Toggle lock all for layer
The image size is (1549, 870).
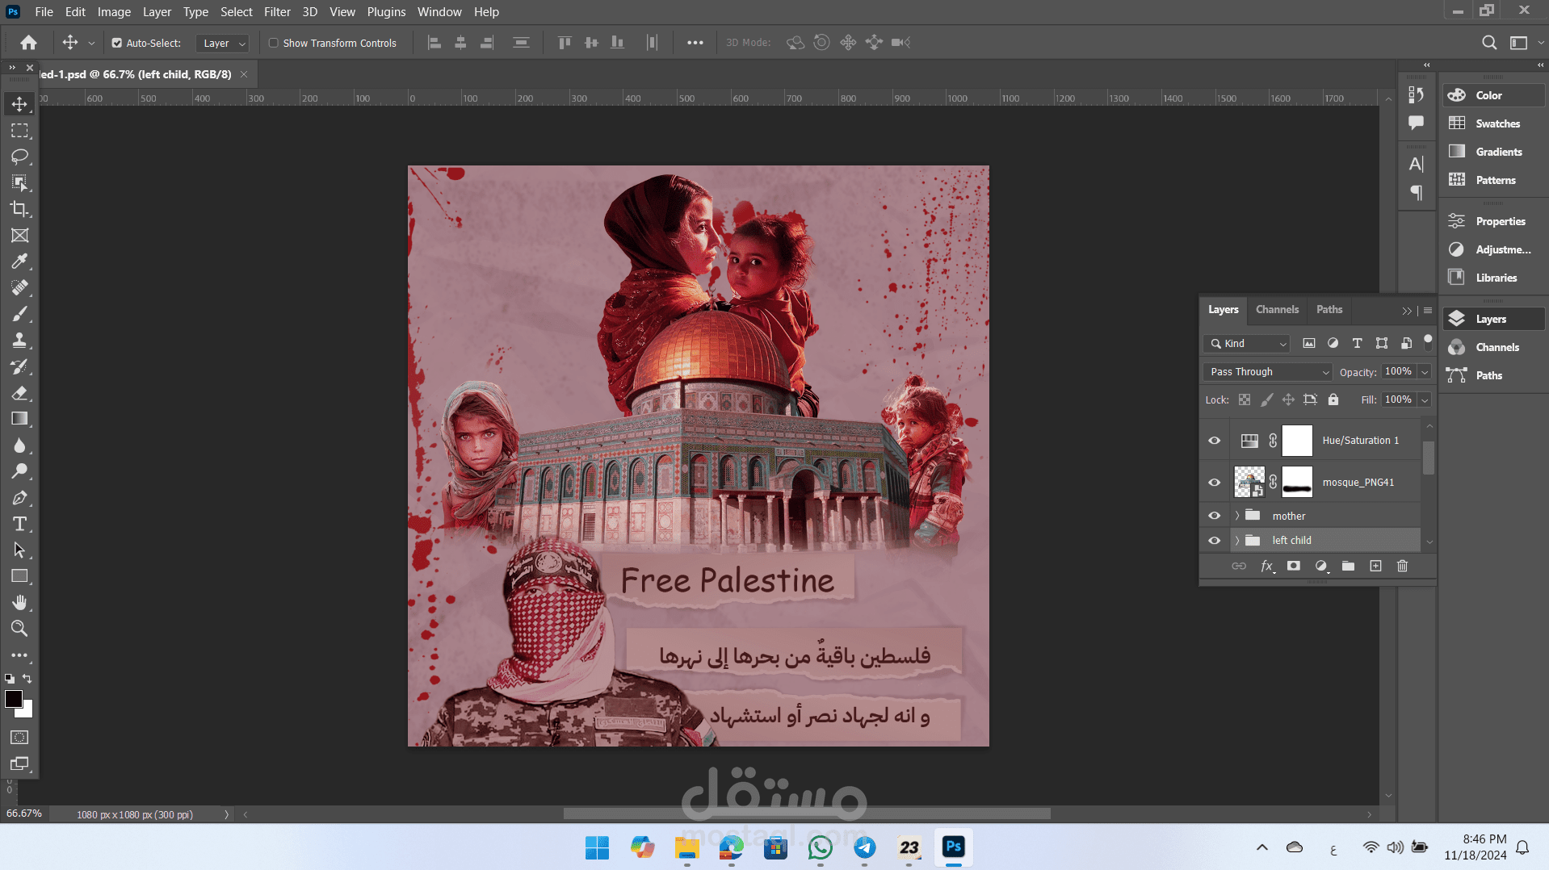pos(1333,399)
